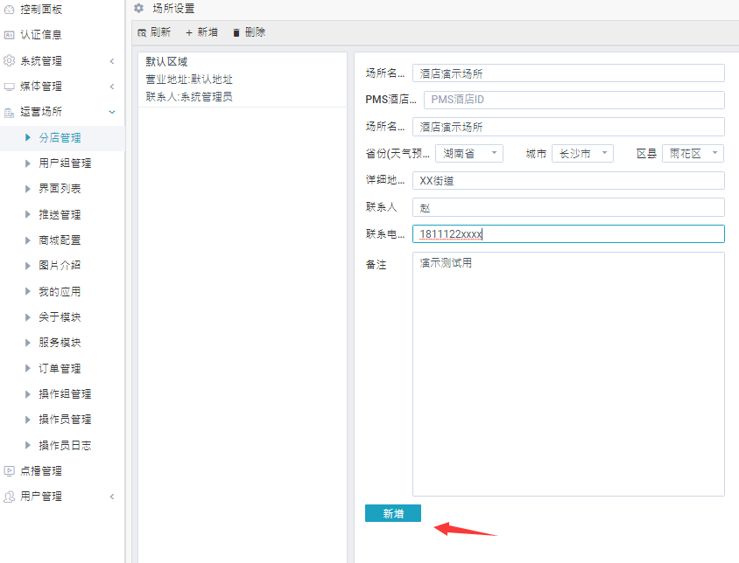The width and height of the screenshot is (739, 563).
Task: Click the 点播管理 play icon
Action: pyautogui.click(x=9, y=470)
